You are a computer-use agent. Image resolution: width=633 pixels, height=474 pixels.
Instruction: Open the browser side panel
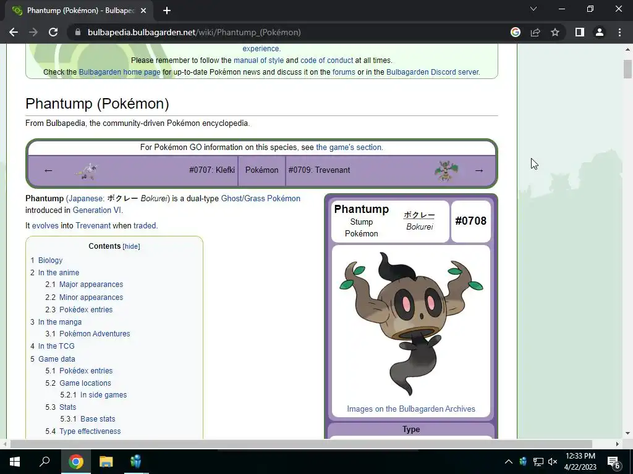[x=580, y=32]
